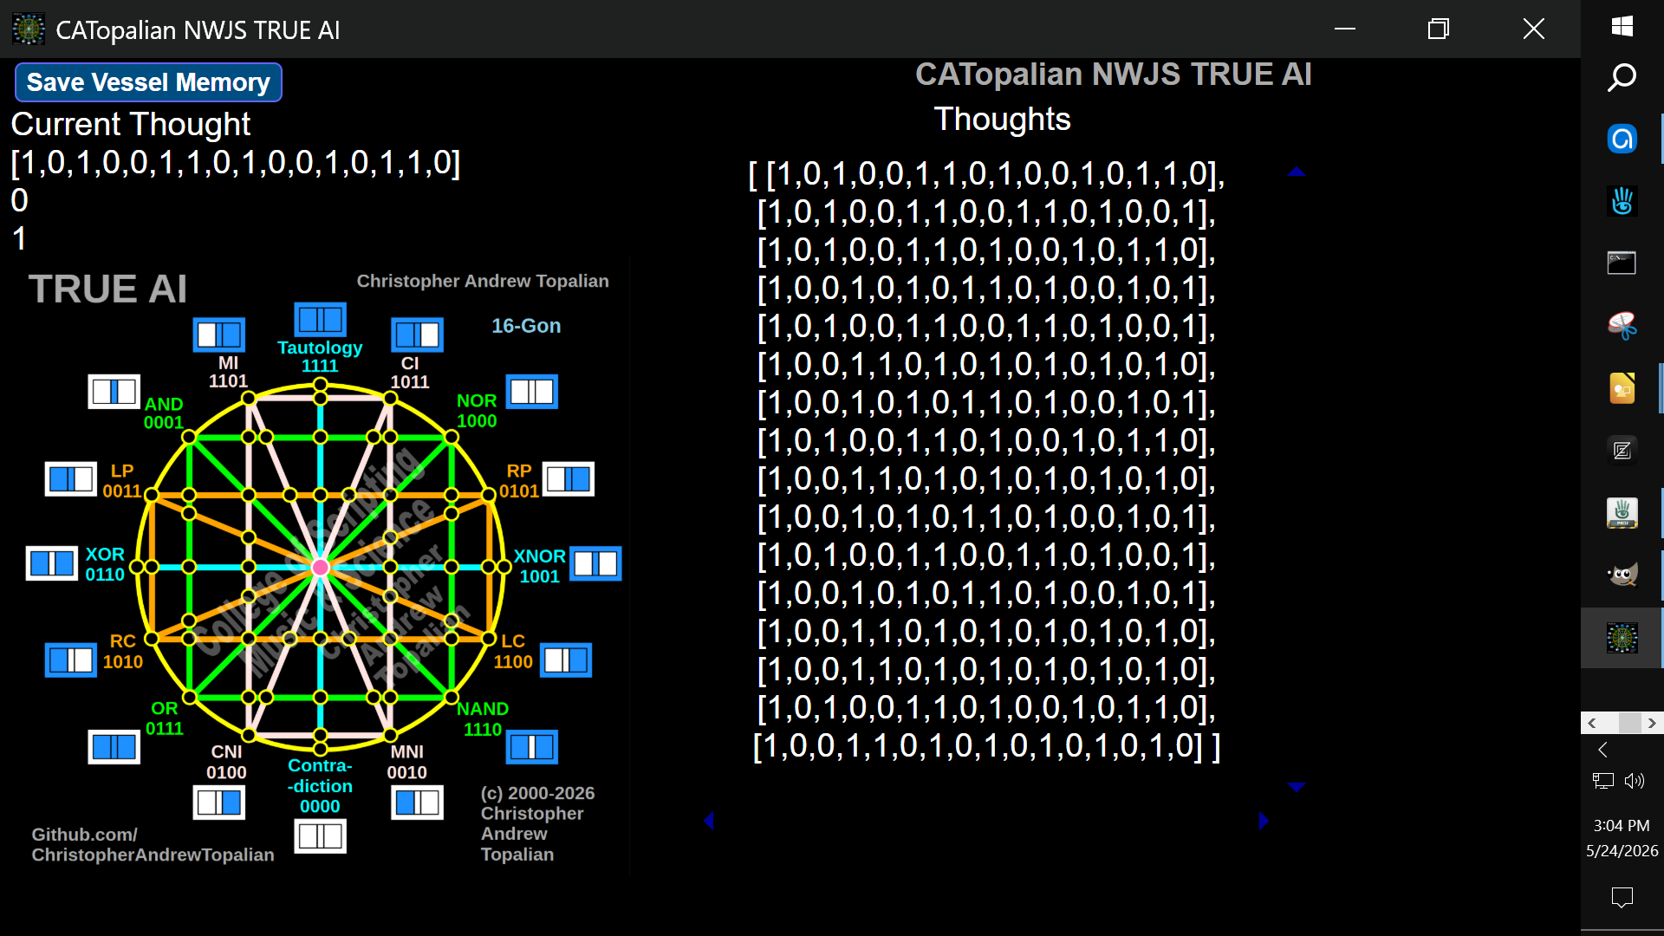Screen dimensions: 1664x936
Task: Click the 16-Gon label
Action: (x=526, y=326)
